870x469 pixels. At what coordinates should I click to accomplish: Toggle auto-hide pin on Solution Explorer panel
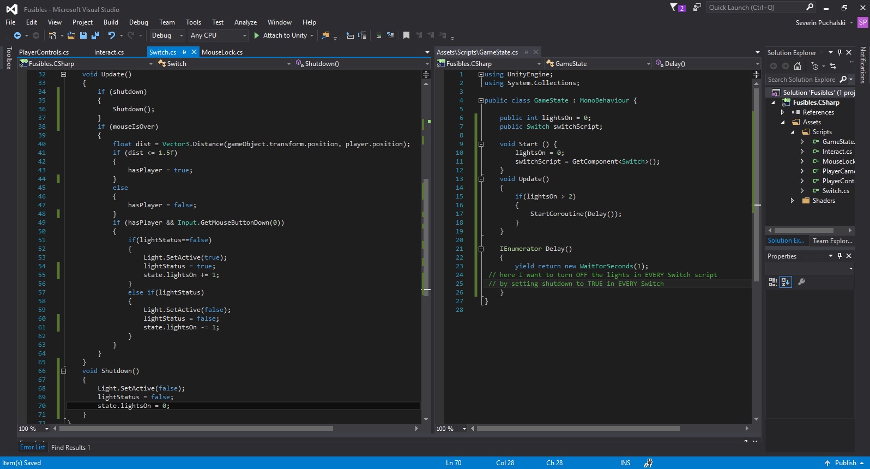839,53
